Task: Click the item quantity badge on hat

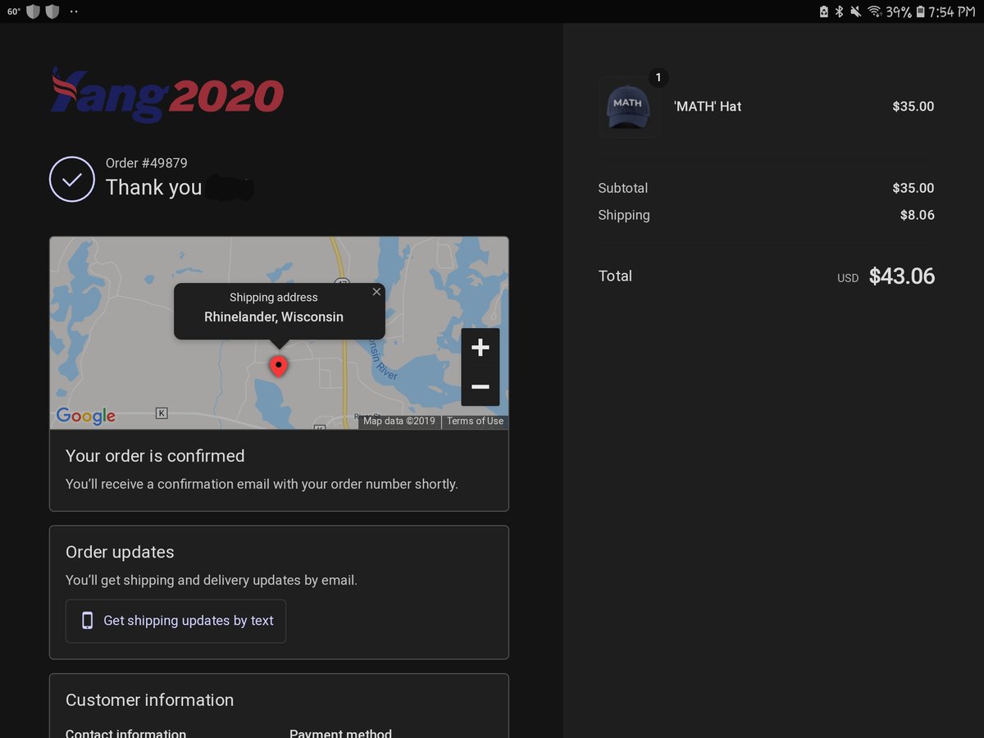Action: coord(658,77)
